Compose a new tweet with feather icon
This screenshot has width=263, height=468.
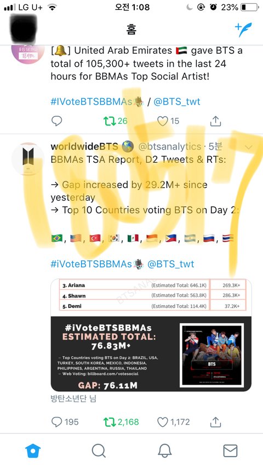click(x=243, y=30)
